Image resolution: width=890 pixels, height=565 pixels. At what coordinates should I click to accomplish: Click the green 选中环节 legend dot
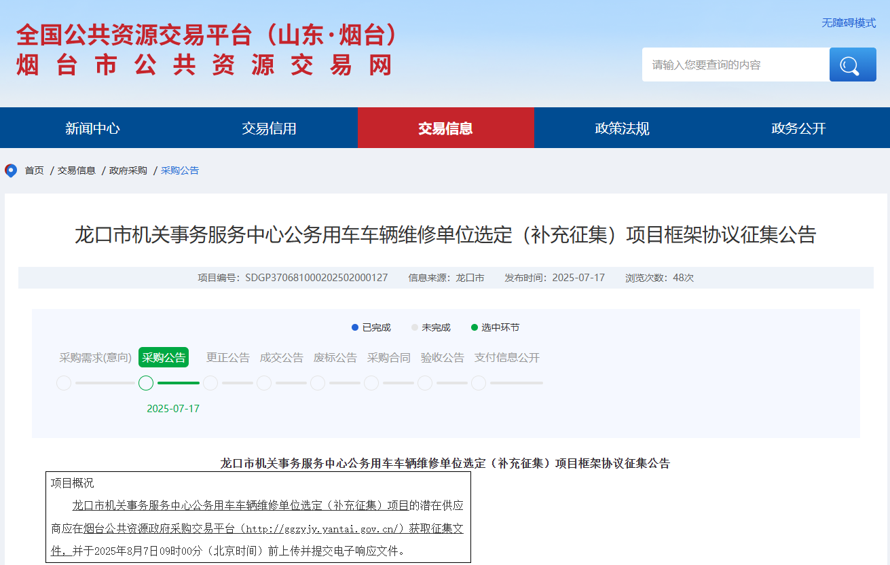[x=475, y=327]
